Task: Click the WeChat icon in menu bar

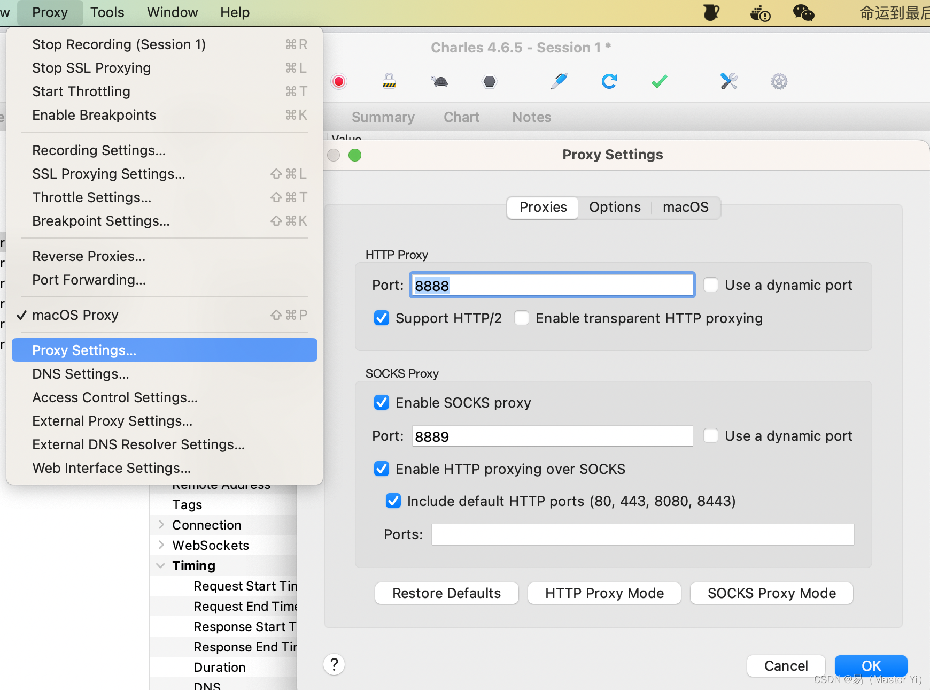Action: [x=803, y=13]
